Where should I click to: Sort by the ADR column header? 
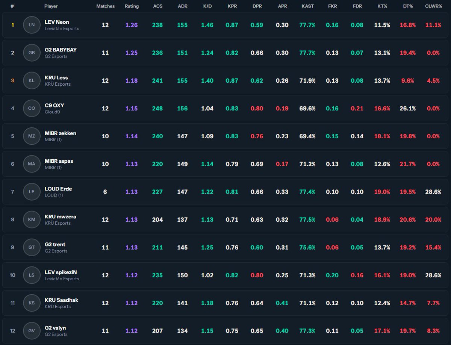182,6
